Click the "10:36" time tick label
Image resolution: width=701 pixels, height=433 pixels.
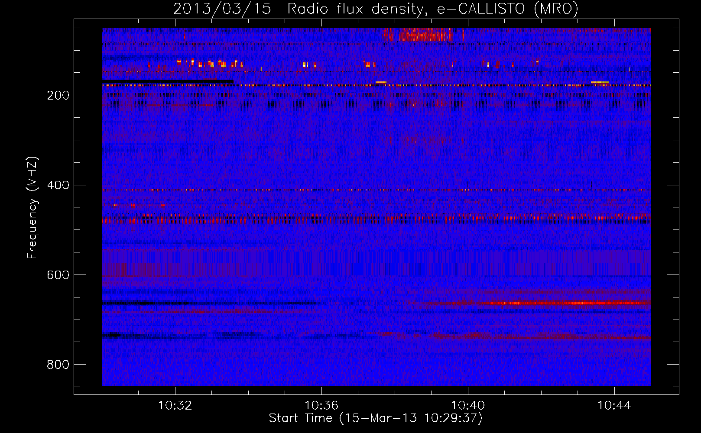point(321,406)
